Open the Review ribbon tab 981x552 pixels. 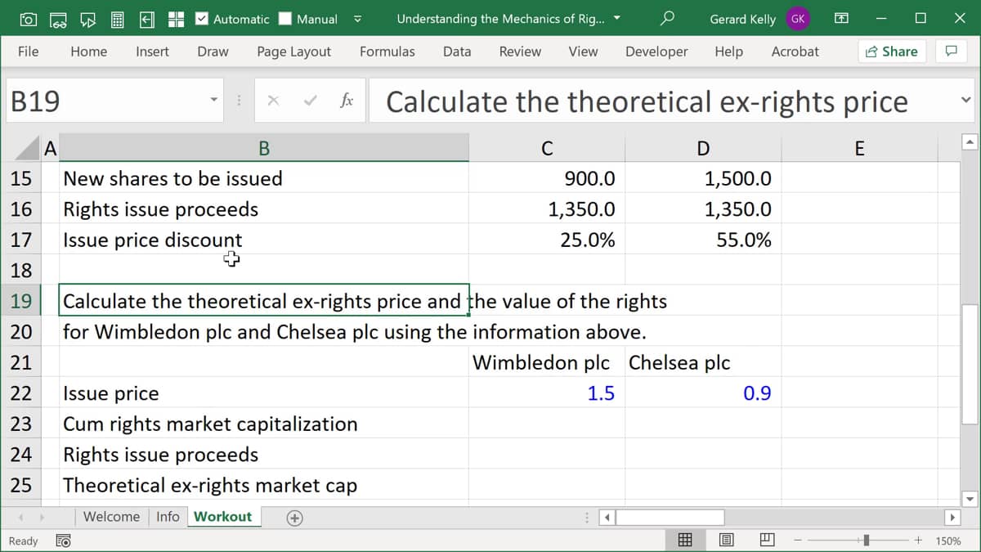coord(520,51)
